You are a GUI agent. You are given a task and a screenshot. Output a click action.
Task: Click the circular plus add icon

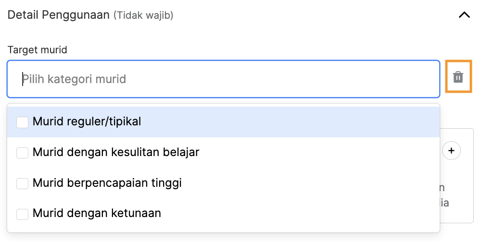[x=451, y=150]
